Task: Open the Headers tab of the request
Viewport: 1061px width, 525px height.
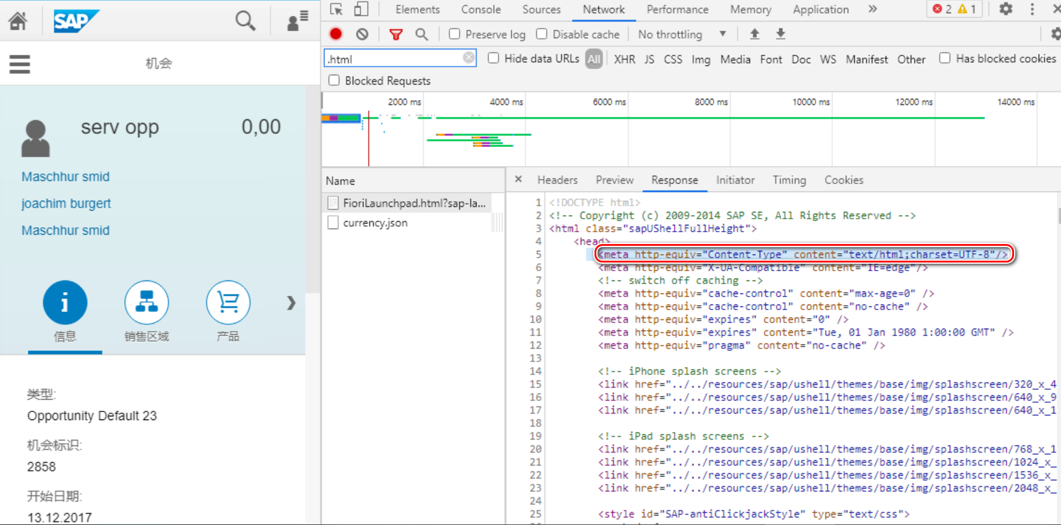Action: (x=557, y=180)
